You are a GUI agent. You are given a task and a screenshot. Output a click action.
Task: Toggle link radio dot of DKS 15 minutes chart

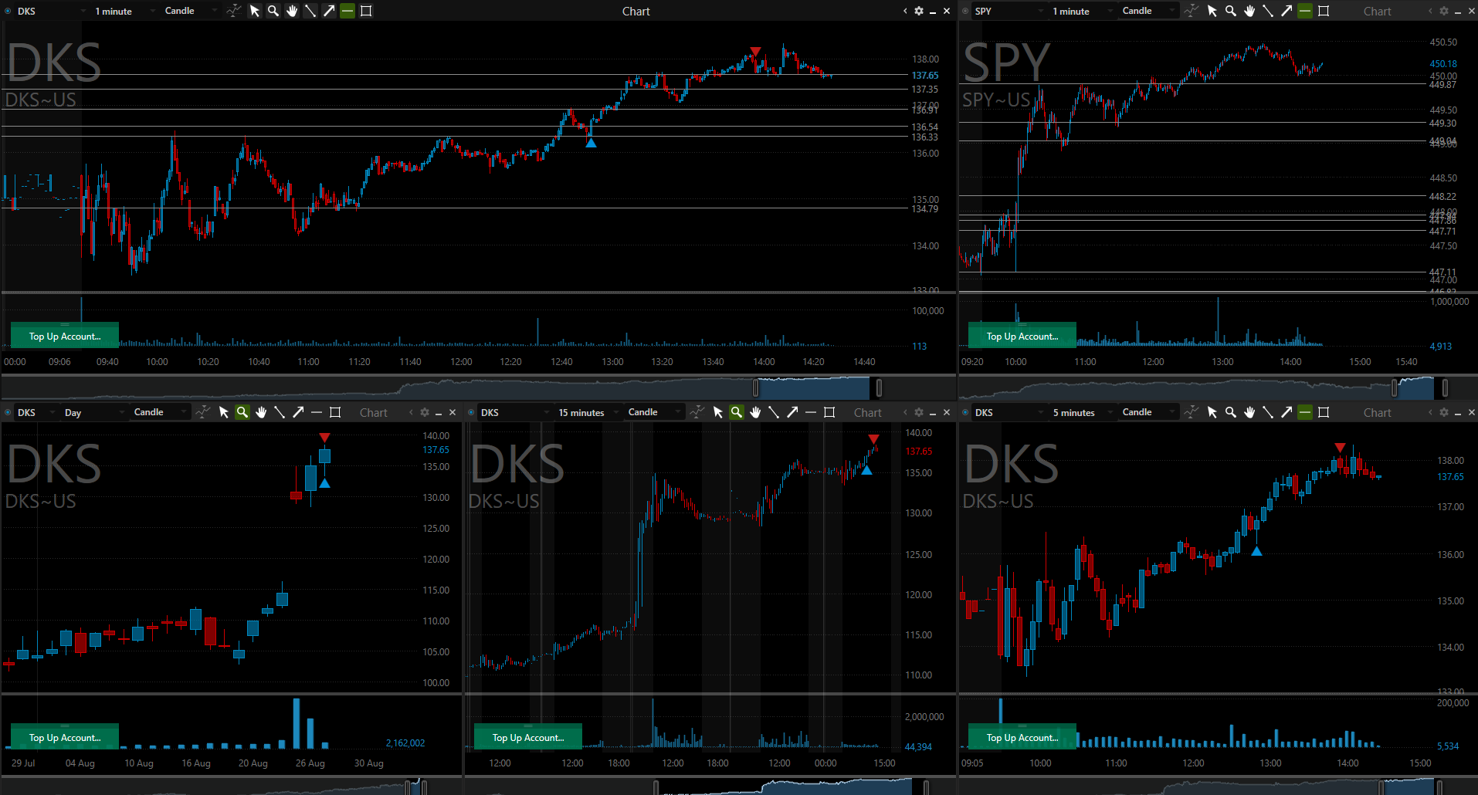coord(471,412)
